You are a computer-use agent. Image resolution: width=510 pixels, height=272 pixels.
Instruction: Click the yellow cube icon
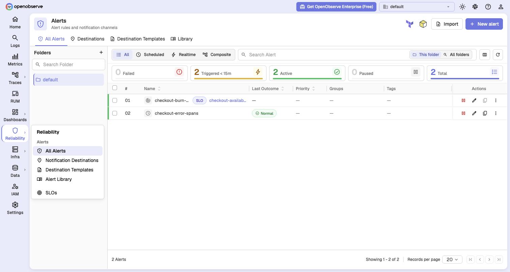click(423, 24)
